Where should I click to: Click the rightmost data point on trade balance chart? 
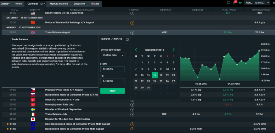point(259,51)
